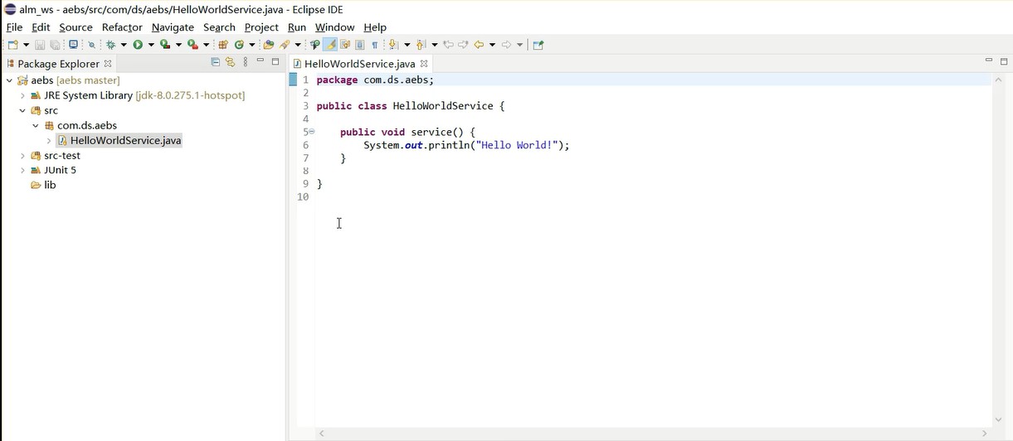This screenshot has width=1013, height=441.
Task: Maximize the editor area
Action: (x=1004, y=61)
